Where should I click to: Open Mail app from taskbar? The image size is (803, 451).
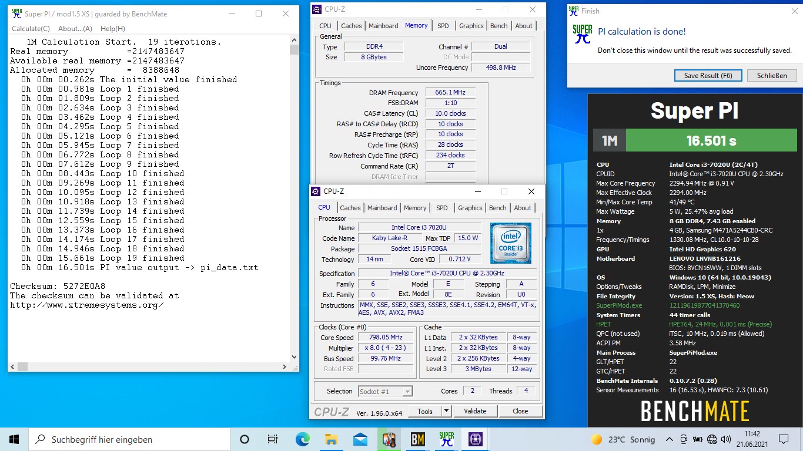coord(360,439)
